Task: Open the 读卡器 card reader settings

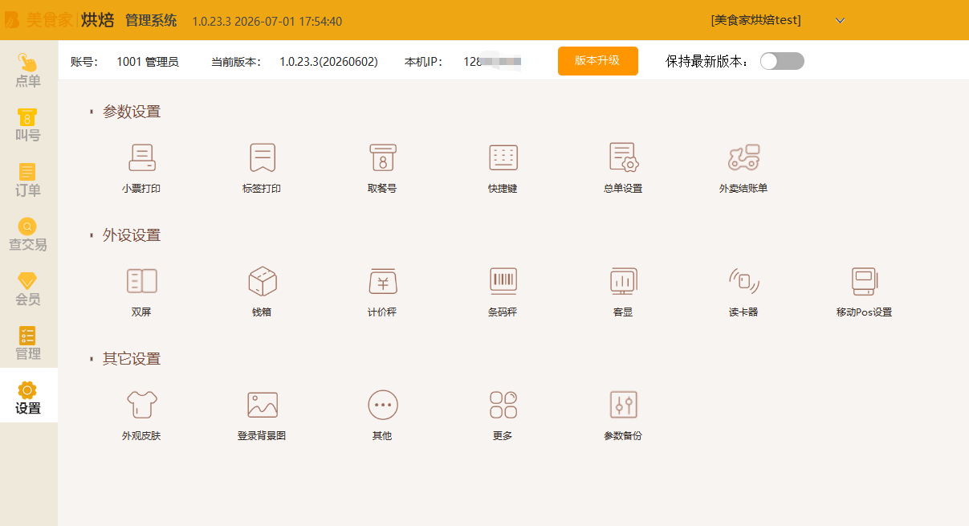Action: pos(743,292)
